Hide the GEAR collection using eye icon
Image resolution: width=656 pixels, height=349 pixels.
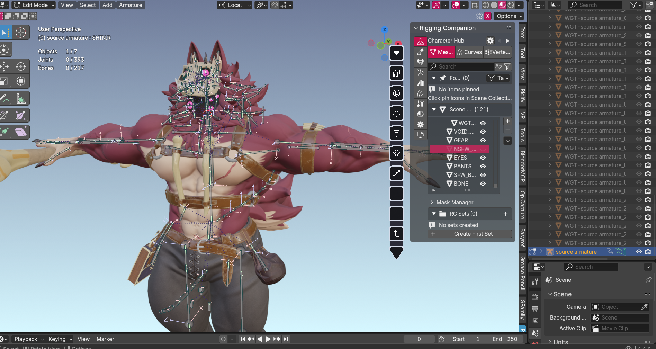point(483,140)
